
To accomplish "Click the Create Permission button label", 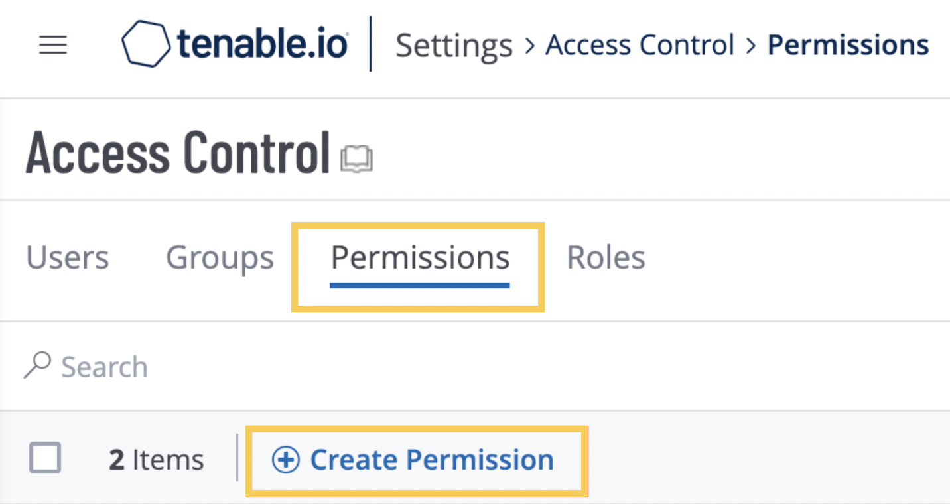I will pos(432,460).
